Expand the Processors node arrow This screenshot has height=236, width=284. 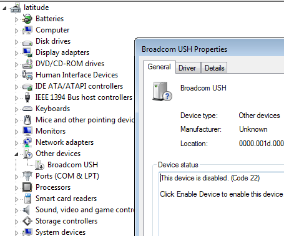coord(16,188)
